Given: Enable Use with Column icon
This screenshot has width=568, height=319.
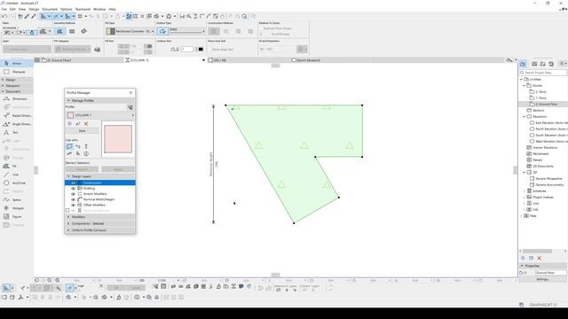Looking at the screenshot, I should tap(86, 146).
